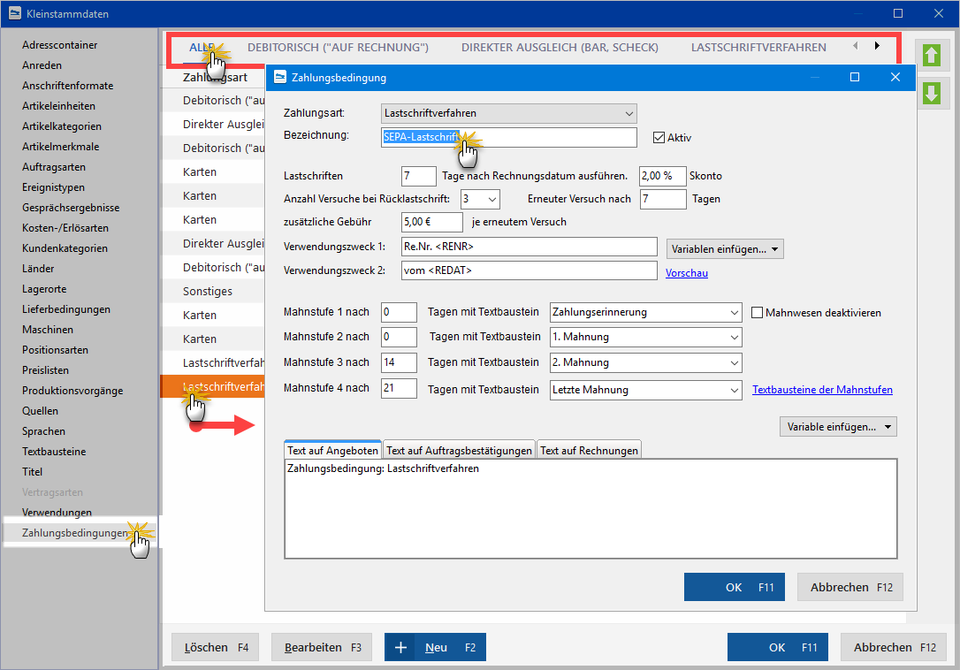Viewport: 960px width, 670px height.
Task: Click the plus icon on Neu button
Action: coord(400,647)
